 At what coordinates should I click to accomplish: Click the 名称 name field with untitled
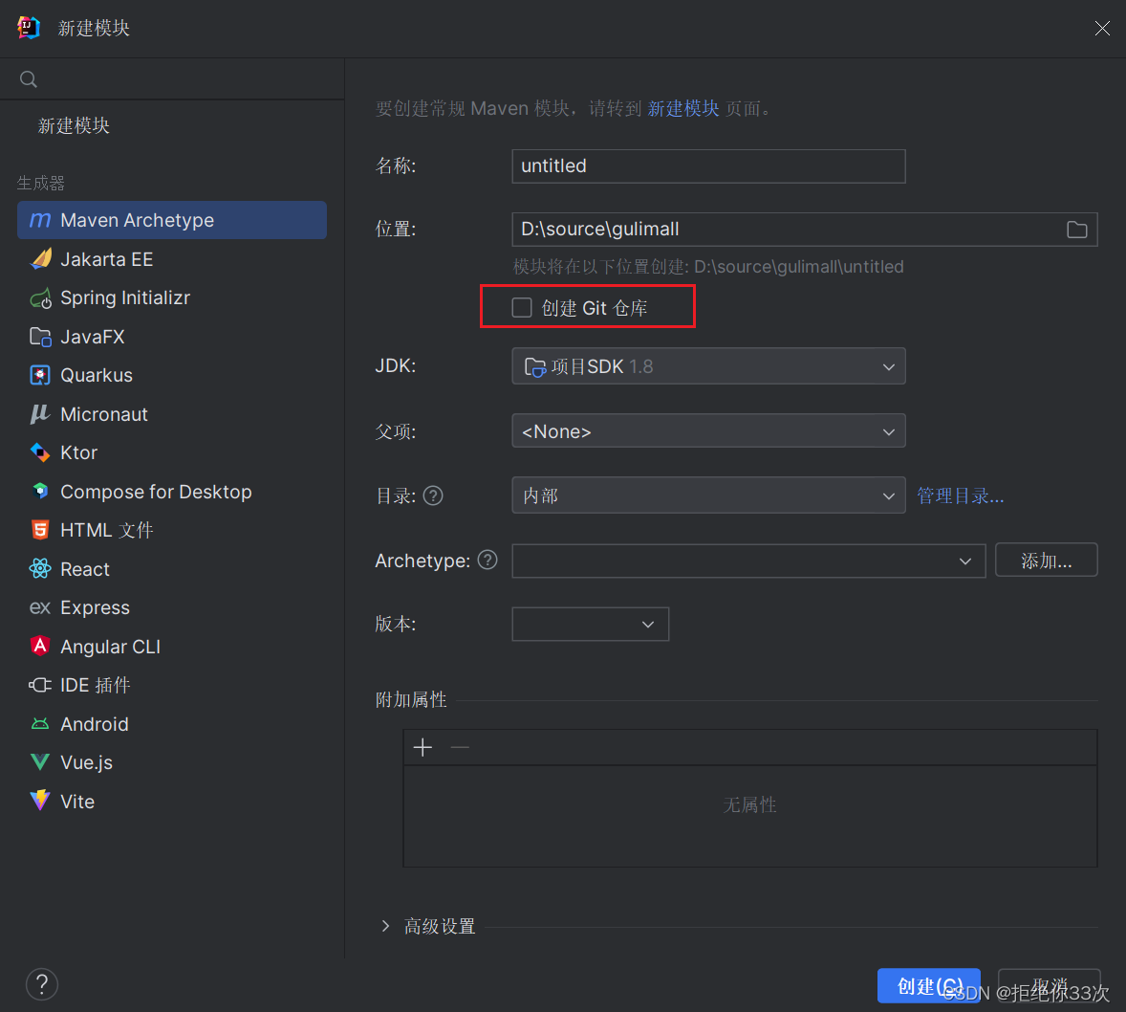(708, 166)
